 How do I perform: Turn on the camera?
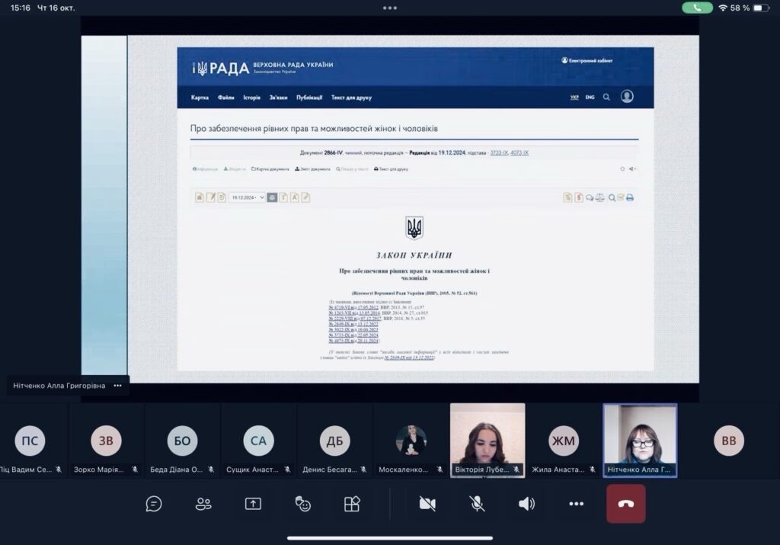427,504
